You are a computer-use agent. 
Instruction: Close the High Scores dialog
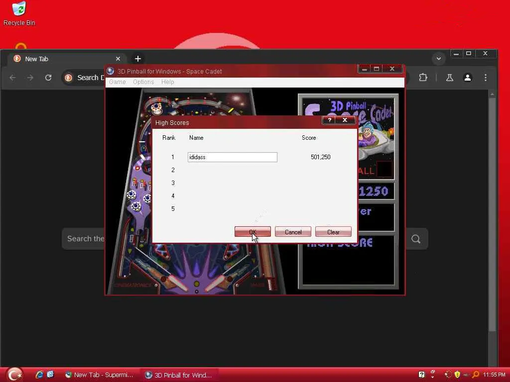point(345,120)
